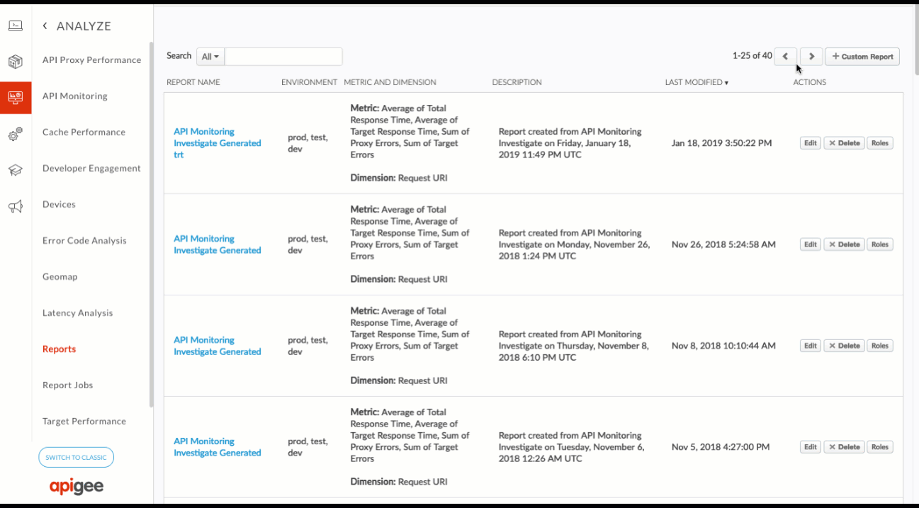Open the megaphone announcements icon

(x=16, y=206)
